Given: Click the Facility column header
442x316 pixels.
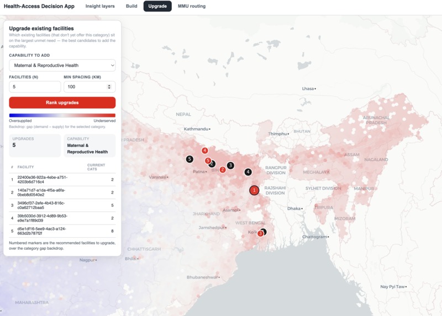Looking at the screenshot, I should click(25, 167).
